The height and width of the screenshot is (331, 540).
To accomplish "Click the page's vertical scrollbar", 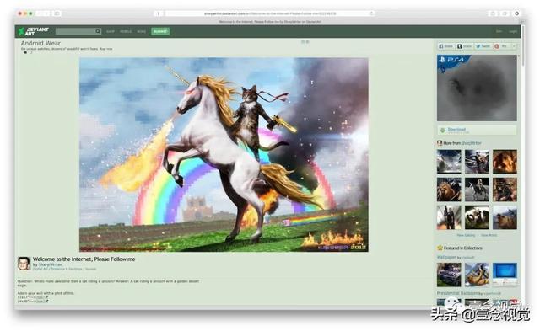I will (523, 45).
